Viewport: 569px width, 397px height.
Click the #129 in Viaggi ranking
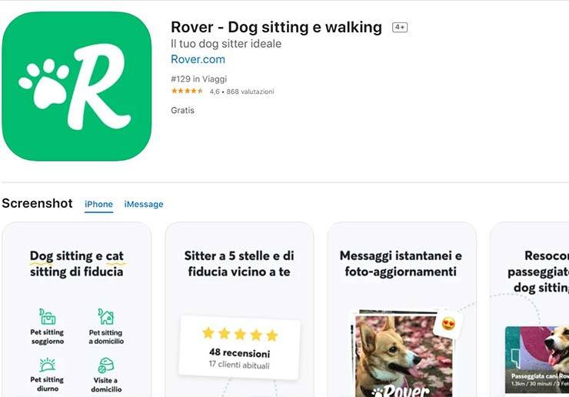[199, 78]
